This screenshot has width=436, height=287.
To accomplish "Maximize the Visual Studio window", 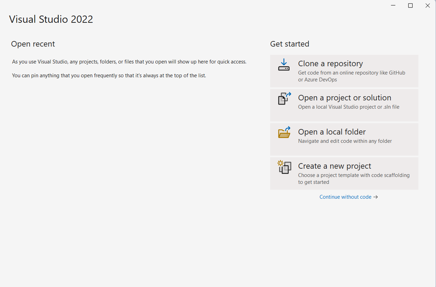I will 410,6.
